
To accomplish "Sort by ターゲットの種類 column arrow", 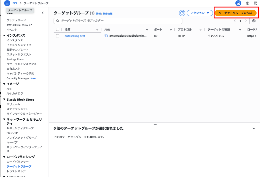I will pyautogui.click(x=240, y=29).
